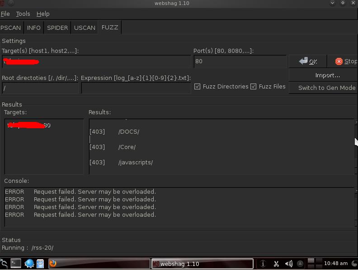Click the Import... button

327,75
